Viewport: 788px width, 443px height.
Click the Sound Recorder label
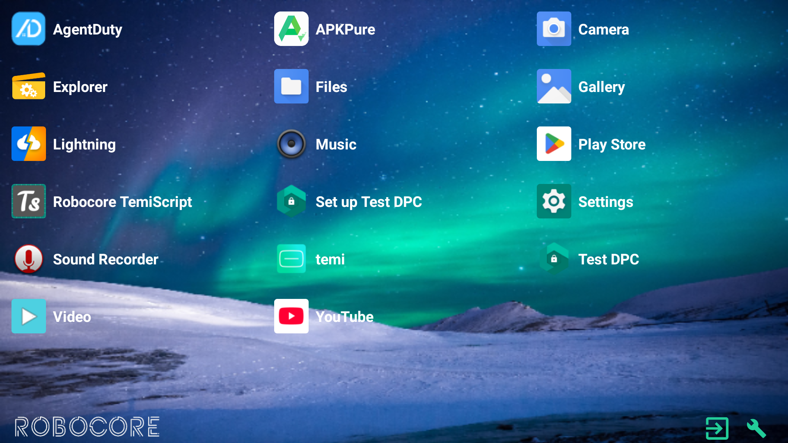pos(105,259)
